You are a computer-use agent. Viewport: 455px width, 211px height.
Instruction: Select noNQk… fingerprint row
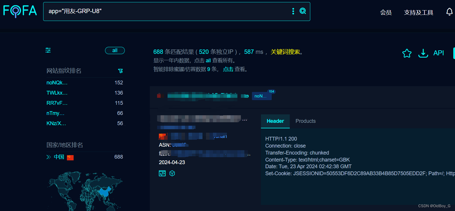[85, 83]
